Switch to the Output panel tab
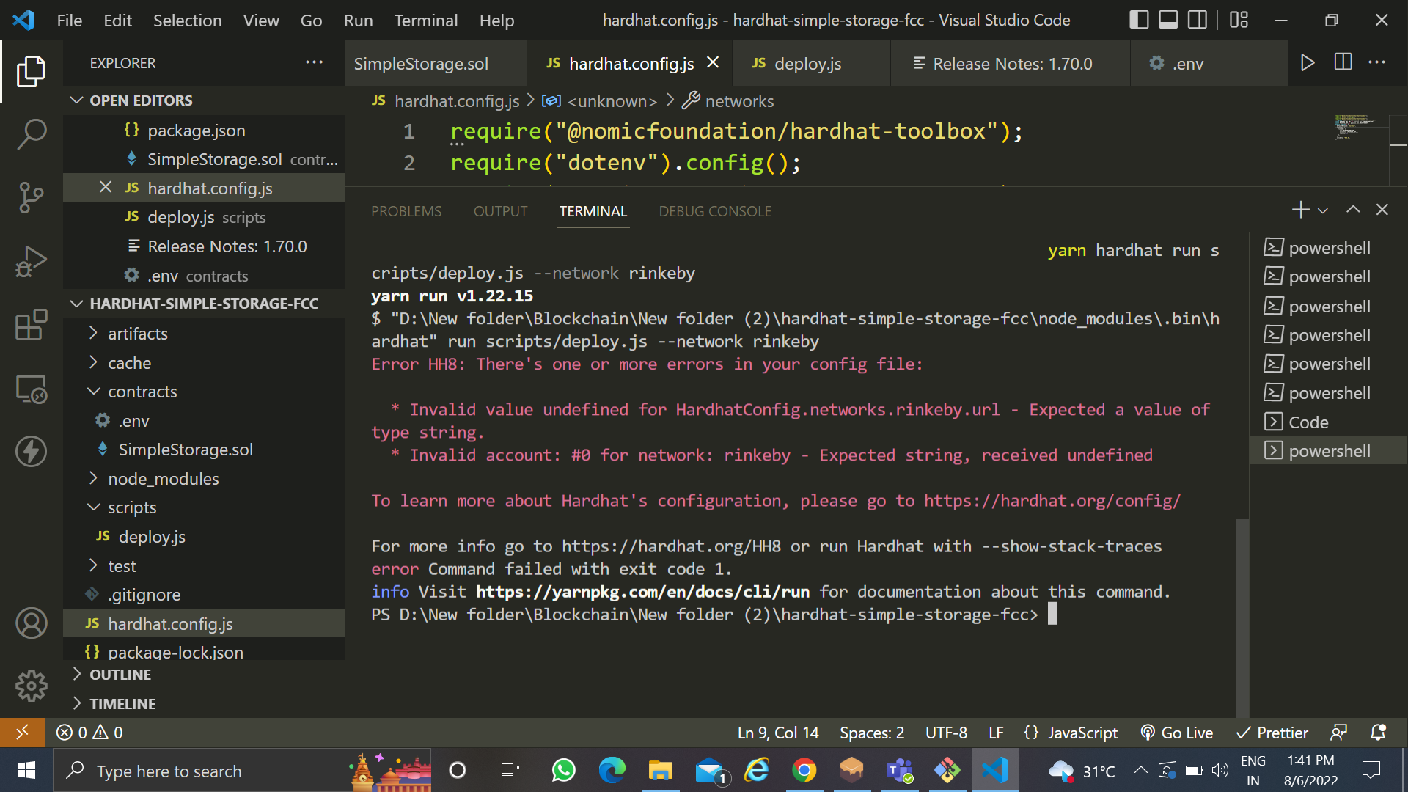This screenshot has height=792, width=1408. tap(500, 211)
